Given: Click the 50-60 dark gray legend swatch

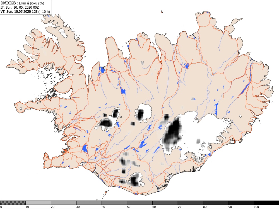Looking at the screenshot, I should (140, 203).
